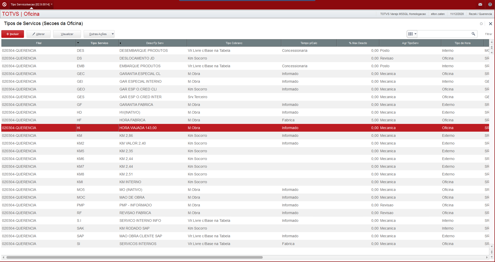Select the KM 2,86 row

(x=245, y=136)
